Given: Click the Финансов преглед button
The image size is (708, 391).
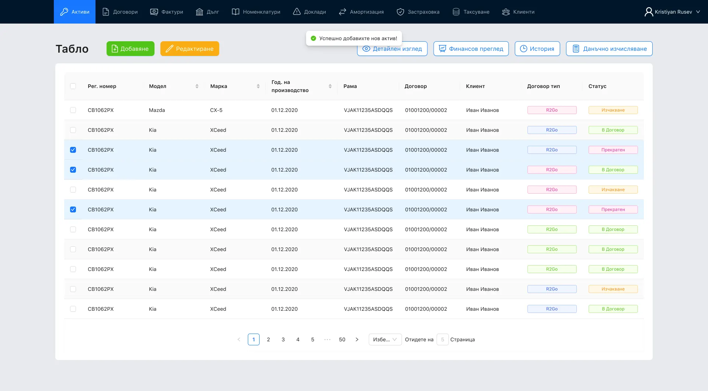Looking at the screenshot, I should pos(471,49).
